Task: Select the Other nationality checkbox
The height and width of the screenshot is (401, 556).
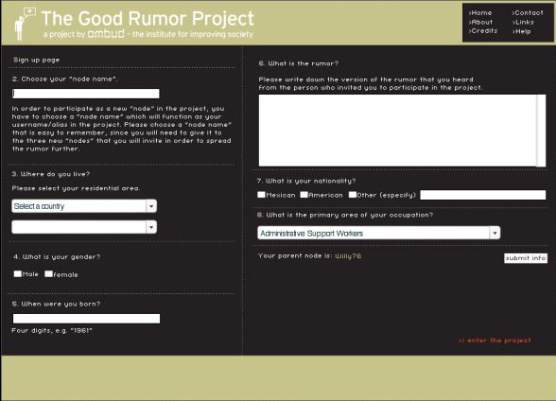Action: [353, 194]
